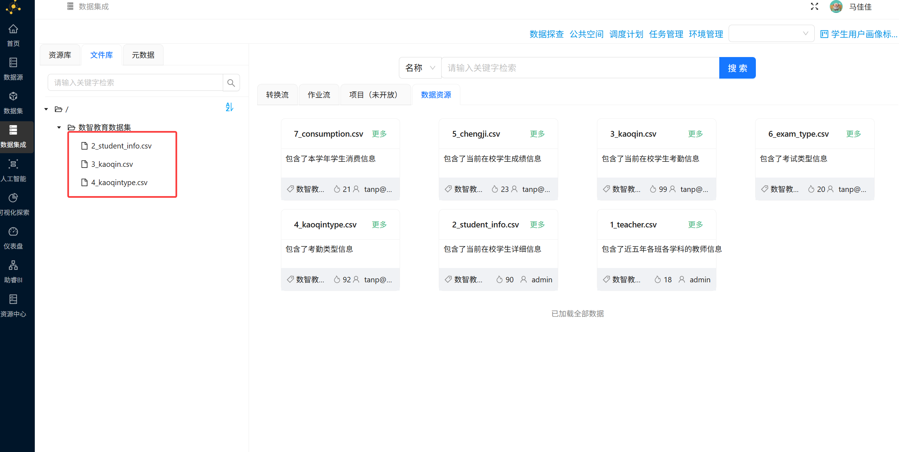Click the flame icon on 2_student_info.csv card
Screen dimensions: 899x452
point(499,279)
